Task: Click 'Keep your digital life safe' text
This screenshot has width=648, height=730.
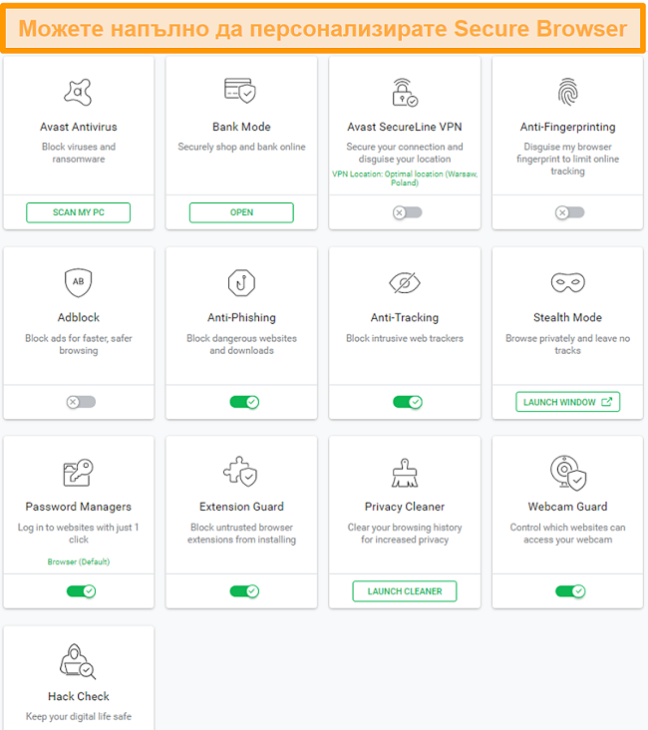Action: 78,716
